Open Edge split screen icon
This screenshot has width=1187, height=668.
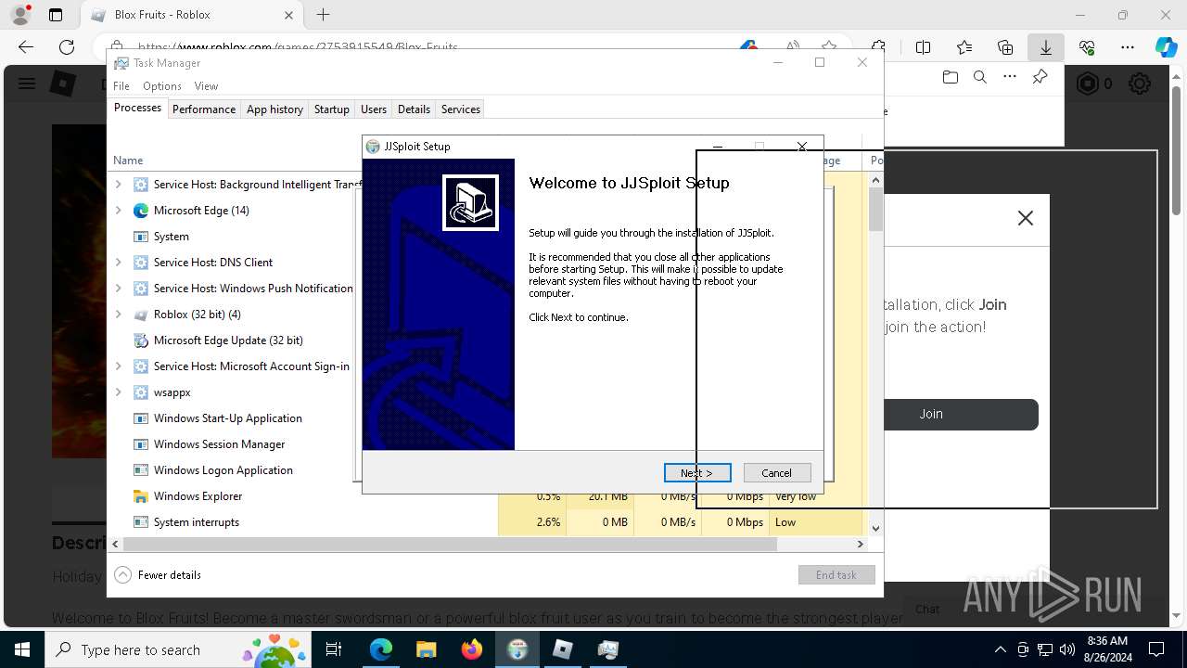click(x=923, y=47)
